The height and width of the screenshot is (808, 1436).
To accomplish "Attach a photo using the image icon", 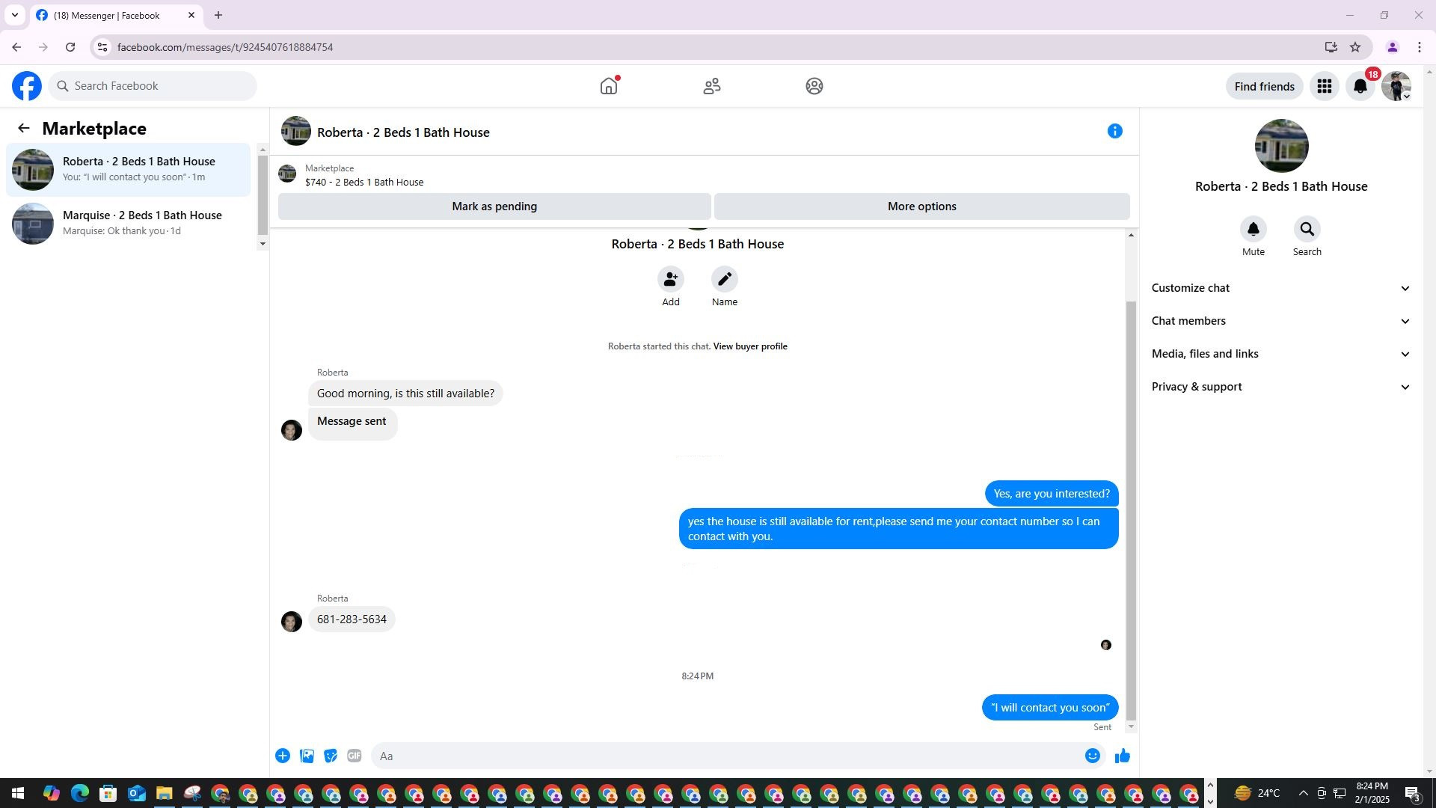I will point(307,756).
